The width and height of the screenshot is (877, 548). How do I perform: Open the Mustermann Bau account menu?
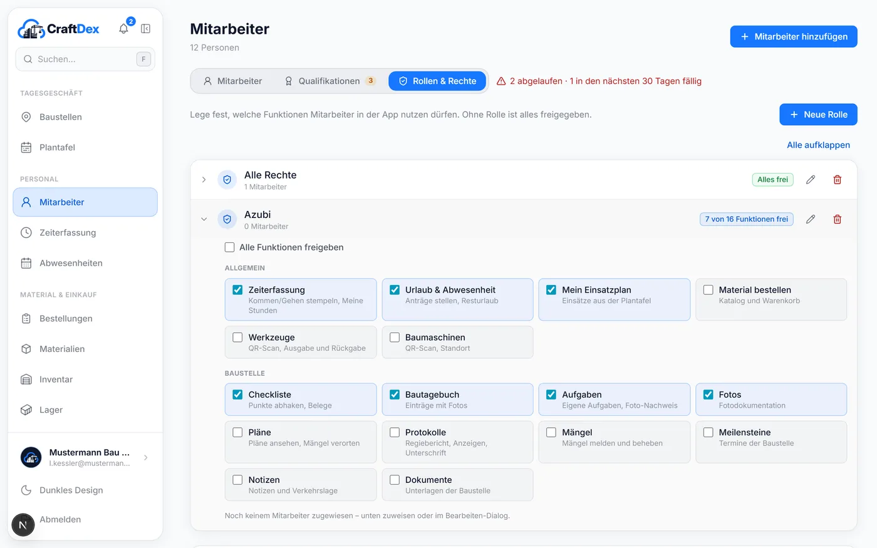pyautogui.click(x=85, y=458)
